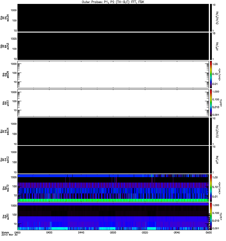Click the thb fbk scm1 panel label
226x241 pixels.
point(6,103)
